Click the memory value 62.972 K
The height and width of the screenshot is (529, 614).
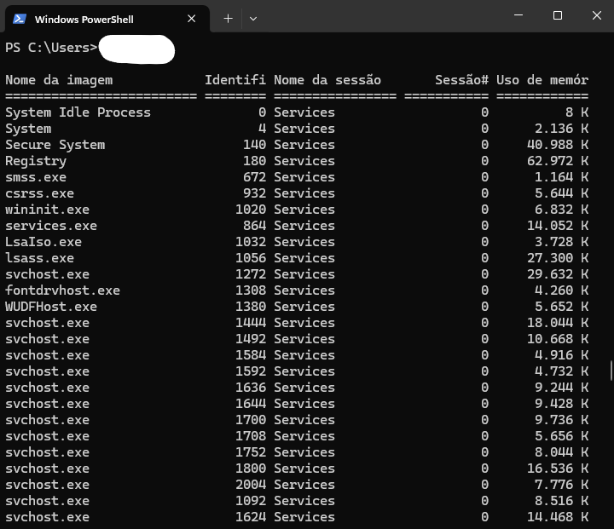[x=558, y=161]
